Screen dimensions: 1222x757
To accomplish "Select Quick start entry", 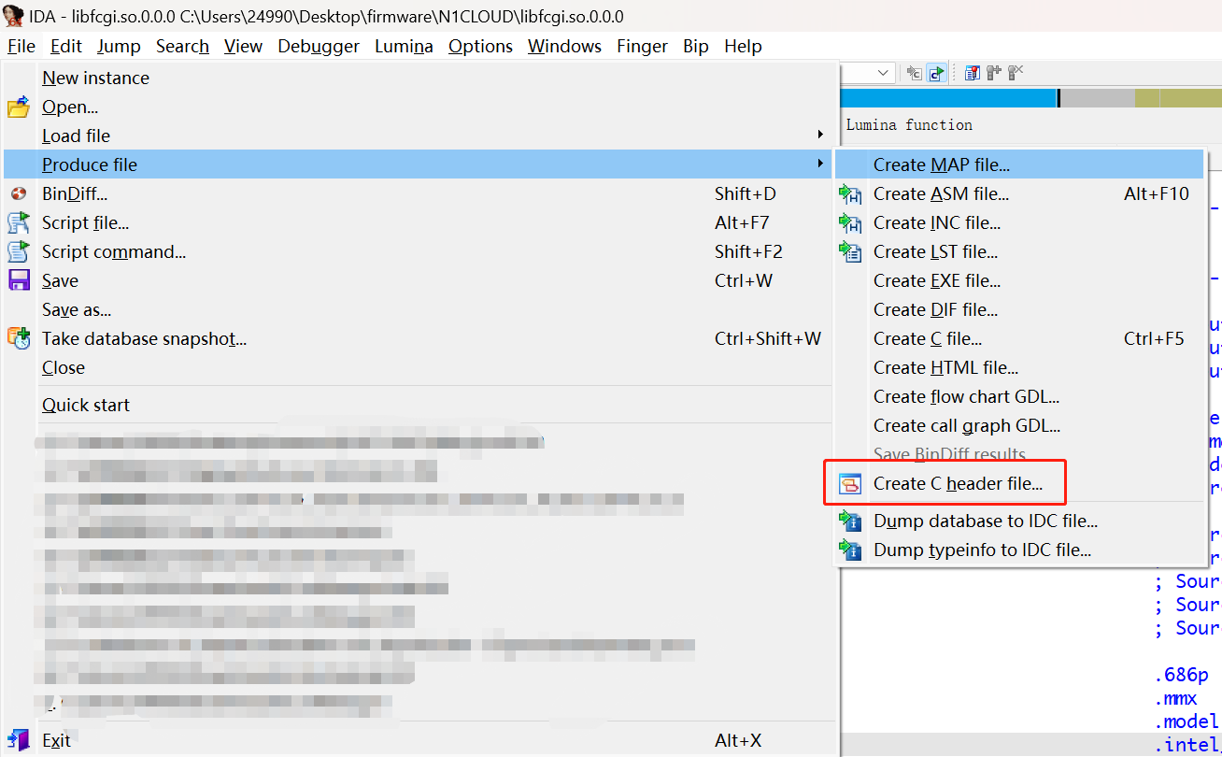I will click(x=417, y=405).
